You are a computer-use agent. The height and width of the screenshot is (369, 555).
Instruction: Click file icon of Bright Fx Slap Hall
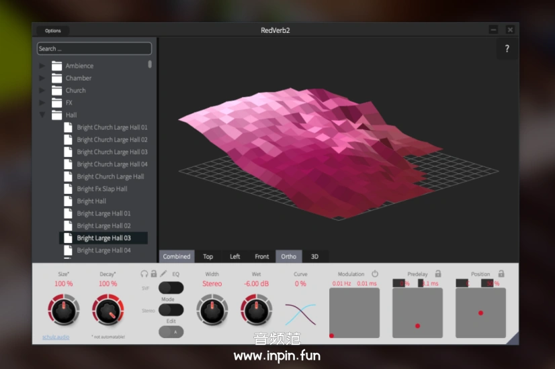pos(68,189)
